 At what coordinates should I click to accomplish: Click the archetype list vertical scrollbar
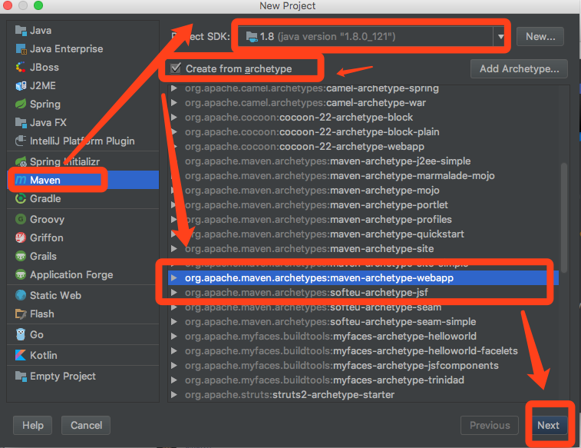[564, 218]
